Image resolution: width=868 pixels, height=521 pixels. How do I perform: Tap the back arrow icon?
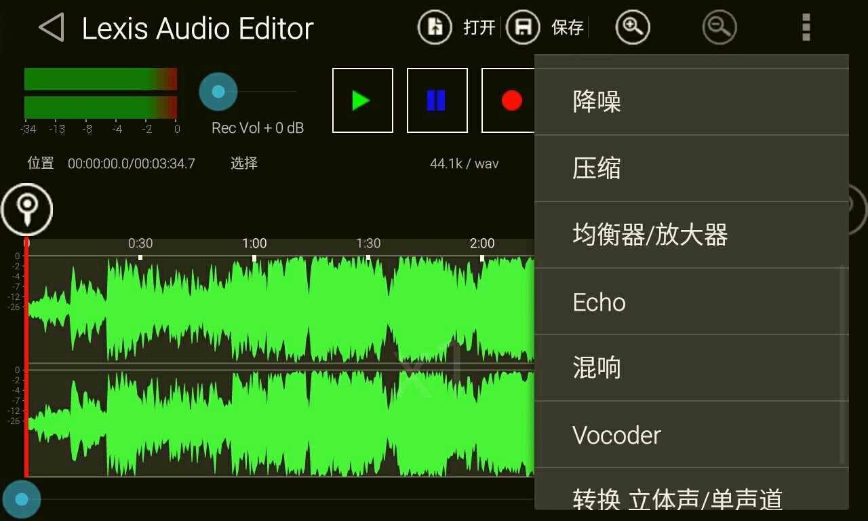point(51,28)
